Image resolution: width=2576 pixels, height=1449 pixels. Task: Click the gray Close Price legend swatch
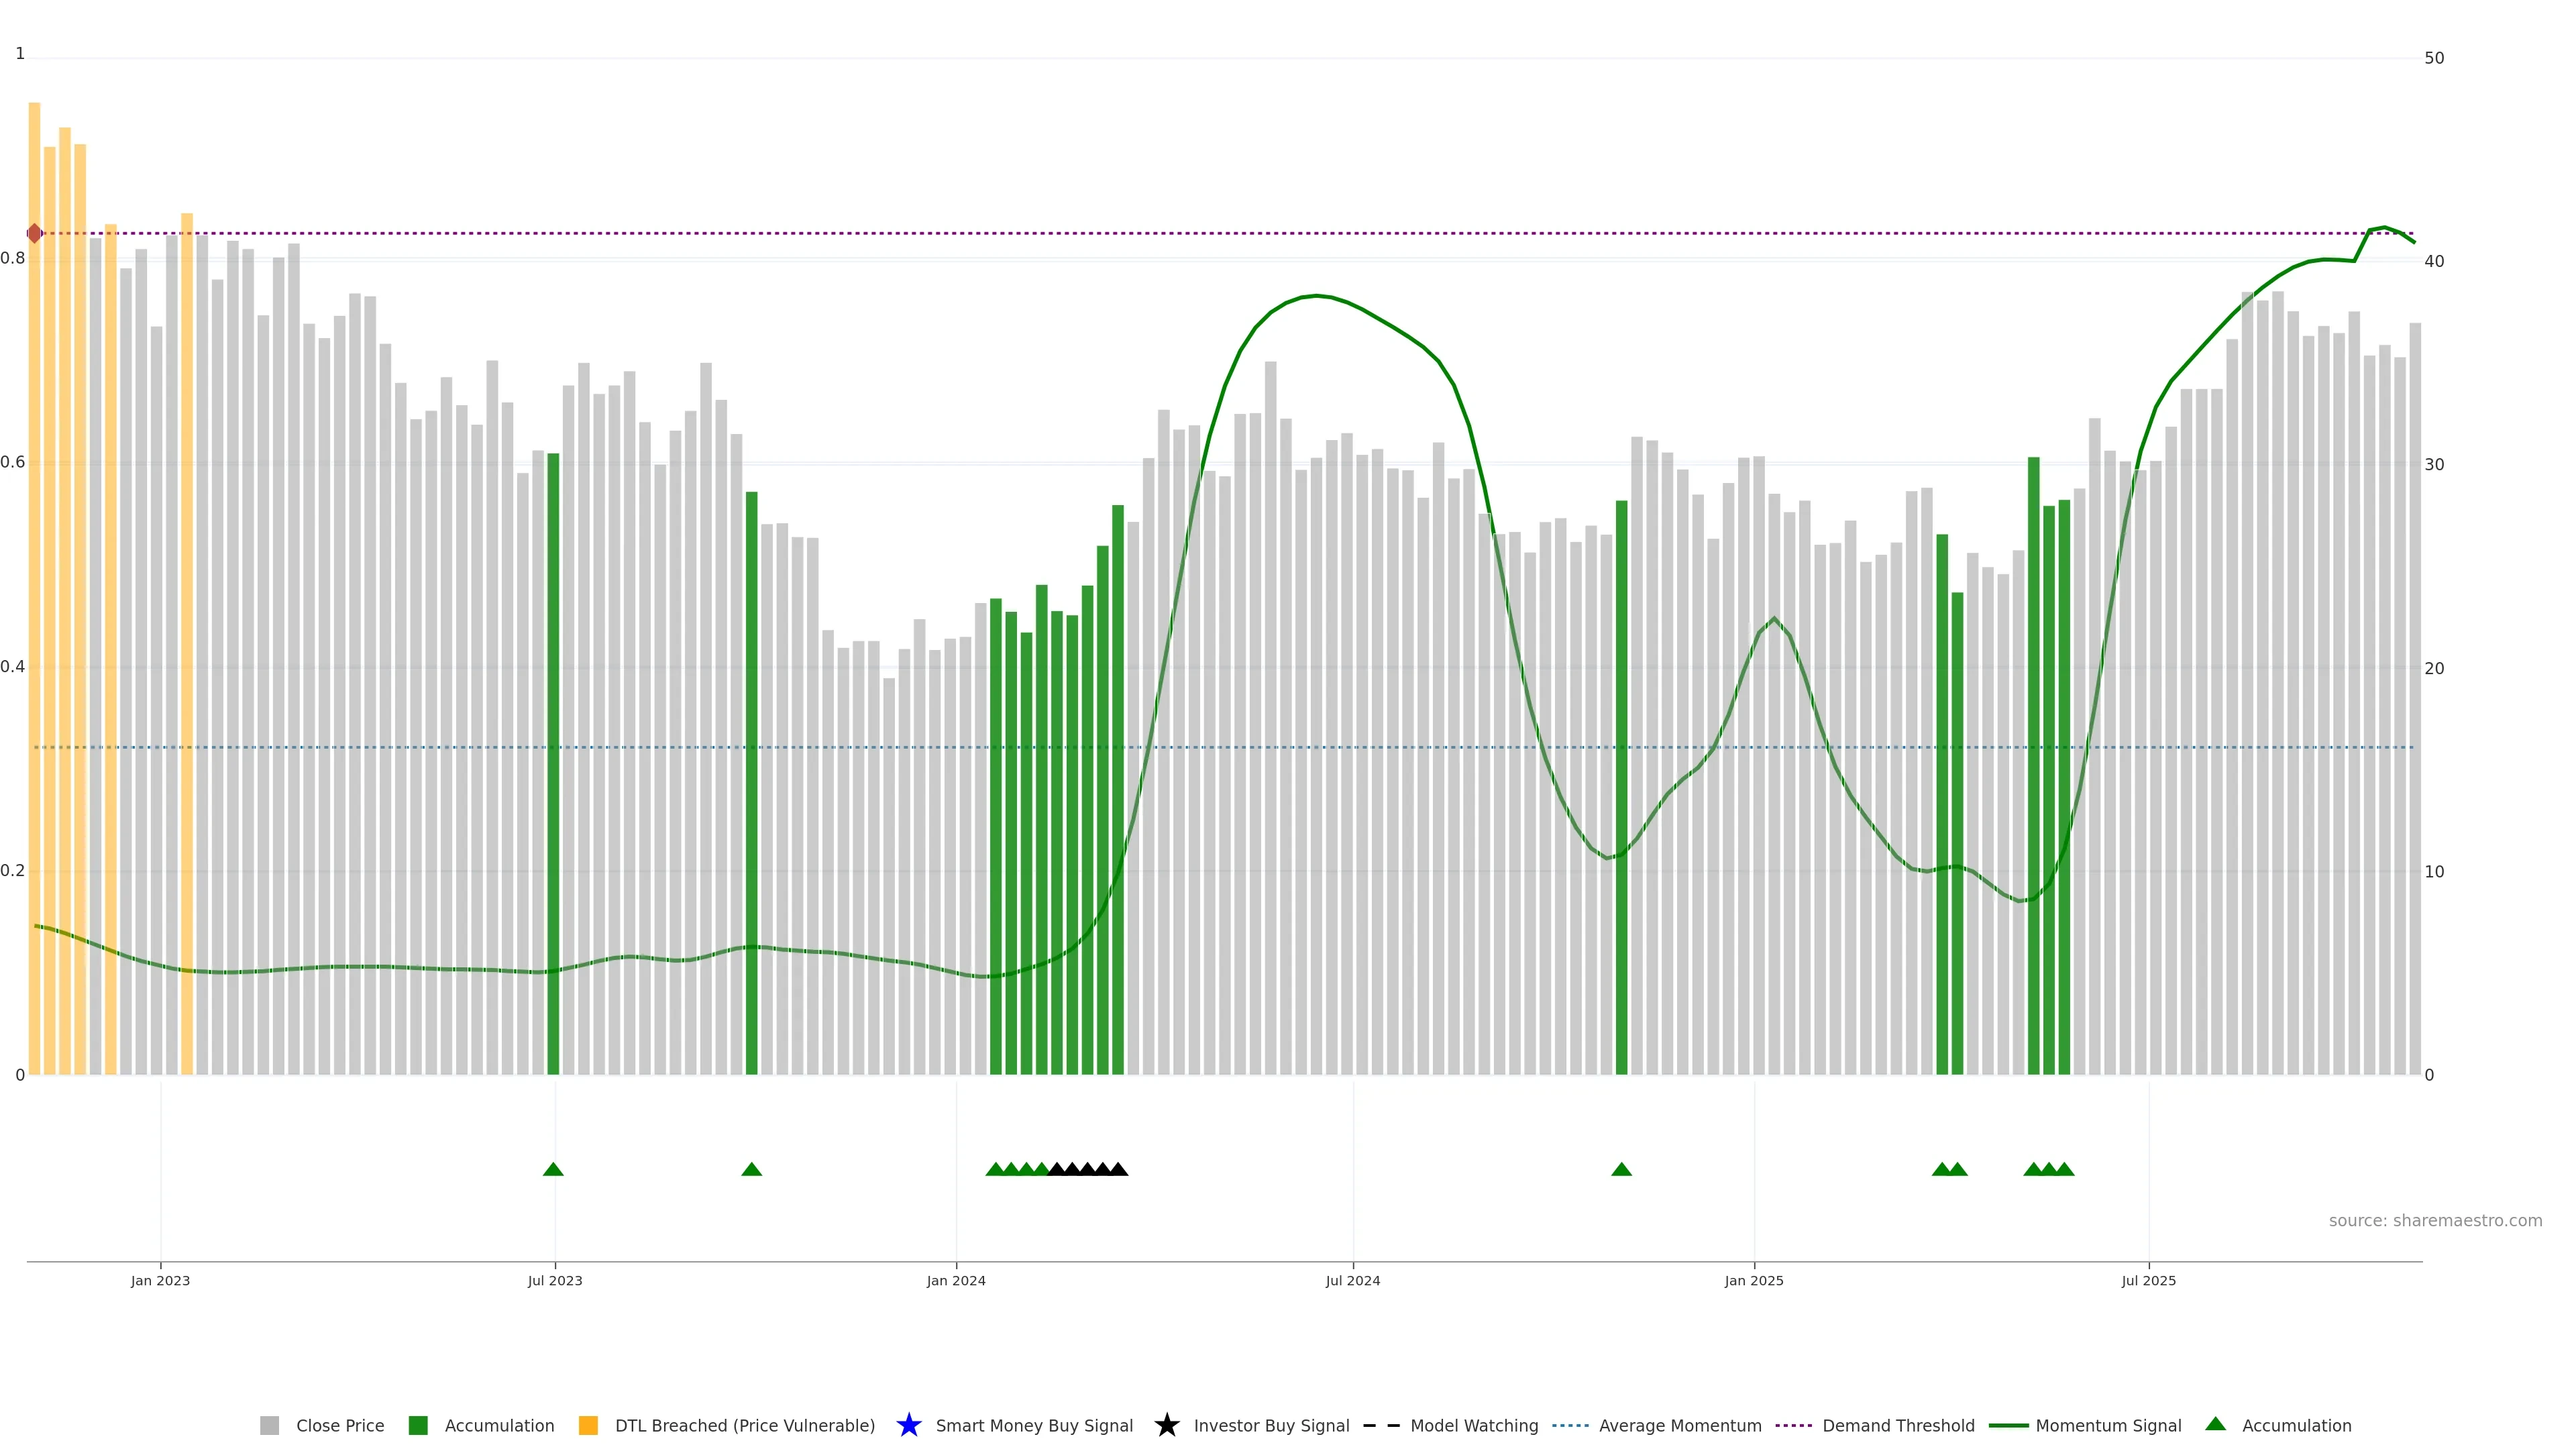point(269,1425)
